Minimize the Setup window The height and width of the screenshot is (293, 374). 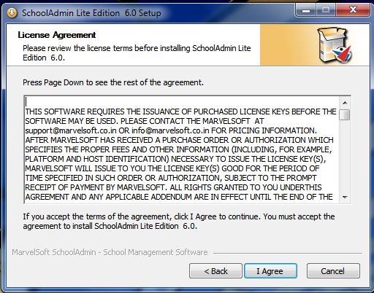coord(306,10)
